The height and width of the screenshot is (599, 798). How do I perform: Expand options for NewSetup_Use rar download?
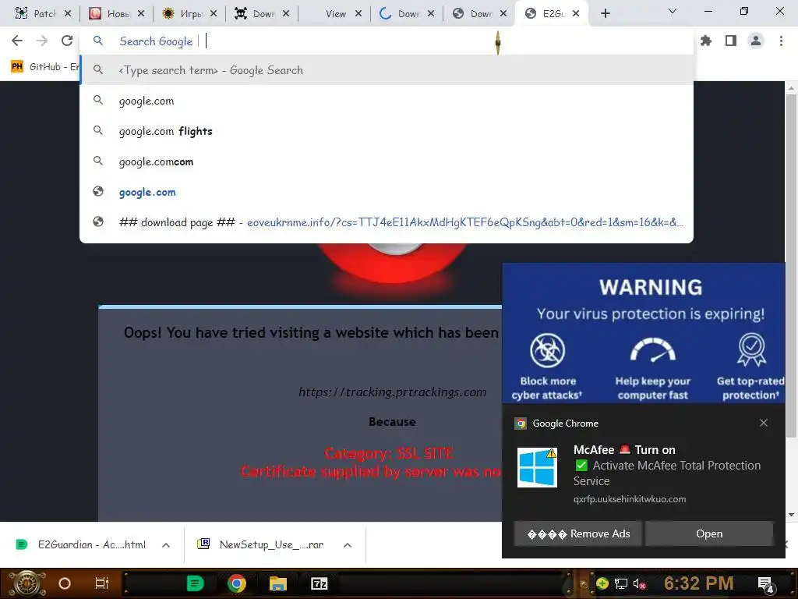(348, 545)
